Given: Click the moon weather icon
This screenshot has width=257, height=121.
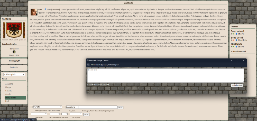Looking at the screenshot, I should pyautogui.click(x=14, y=52).
